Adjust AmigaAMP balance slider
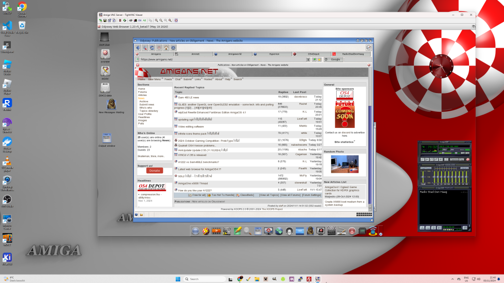Viewport: 504px width, 283px height. coord(456,153)
